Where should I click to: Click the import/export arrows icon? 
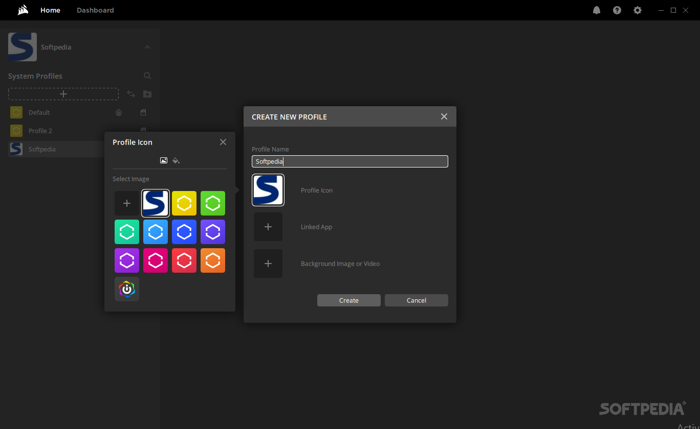131,94
